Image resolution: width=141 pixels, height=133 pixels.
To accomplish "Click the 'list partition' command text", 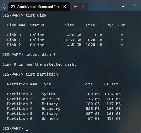I will [x=42, y=74].
